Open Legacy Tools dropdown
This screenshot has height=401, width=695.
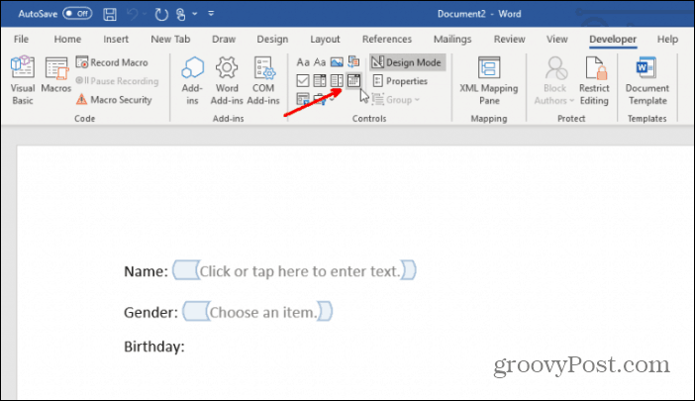pyautogui.click(x=324, y=99)
